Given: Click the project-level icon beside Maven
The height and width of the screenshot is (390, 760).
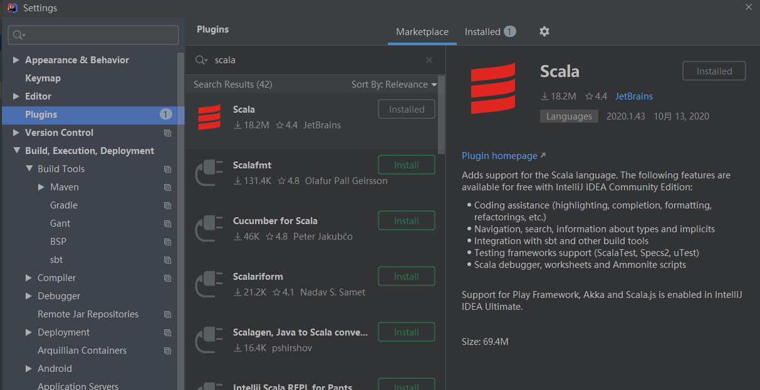Looking at the screenshot, I should pos(167,187).
